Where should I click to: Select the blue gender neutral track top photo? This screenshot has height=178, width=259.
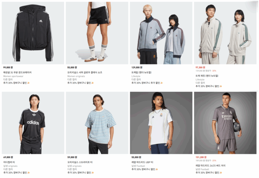point(161,33)
